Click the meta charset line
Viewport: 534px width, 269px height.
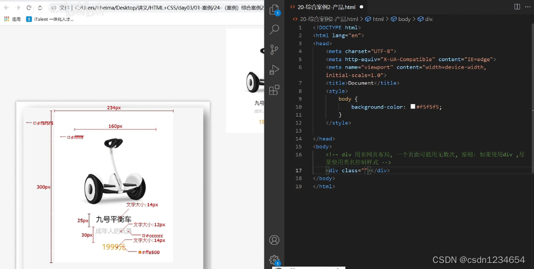tap(362, 51)
